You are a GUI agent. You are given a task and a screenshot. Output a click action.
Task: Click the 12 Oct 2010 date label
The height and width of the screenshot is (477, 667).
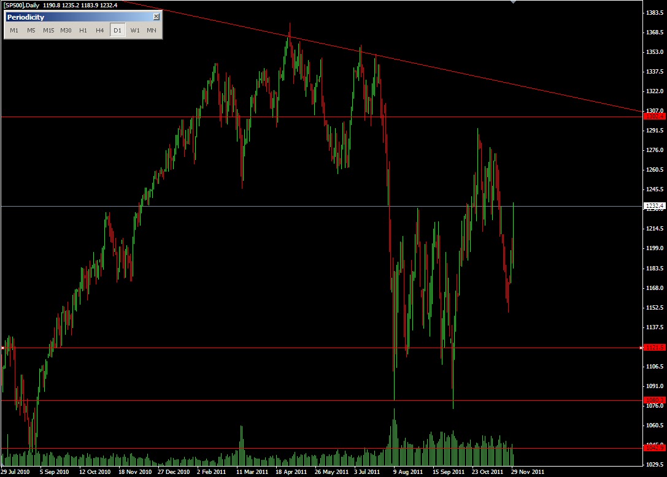(94, 471)
